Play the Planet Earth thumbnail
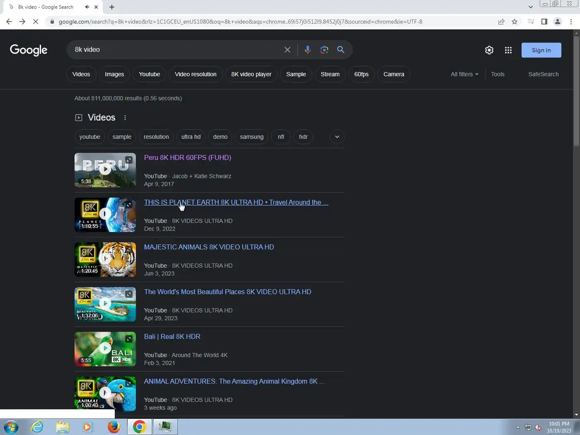Image resolution: width=580 pixels, height=435 pixels. point(105,215)
